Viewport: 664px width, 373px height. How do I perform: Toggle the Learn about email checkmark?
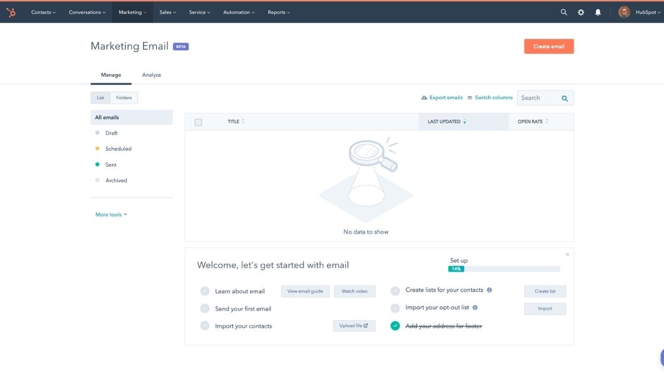click(x=205, y=291)
